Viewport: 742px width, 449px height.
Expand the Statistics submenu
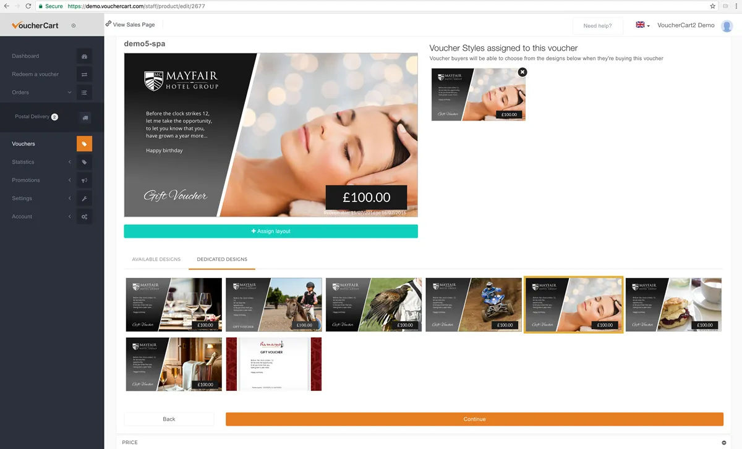click(x=69, y=162)
